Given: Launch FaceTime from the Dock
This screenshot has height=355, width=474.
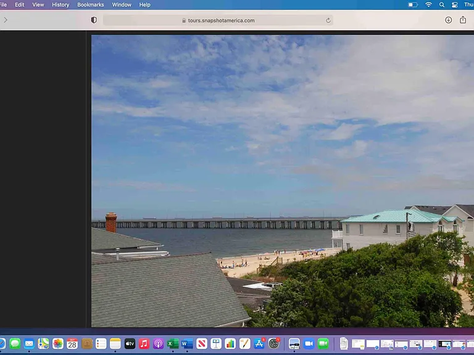Looking at the screenshot, I should point(323,343).
